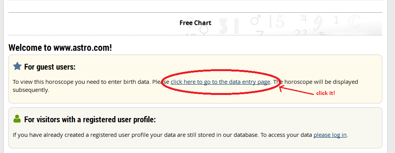The width and height of the screenshot is (395, 153).
Task: Open the data entry page link
Action: [x=221, y=82]
